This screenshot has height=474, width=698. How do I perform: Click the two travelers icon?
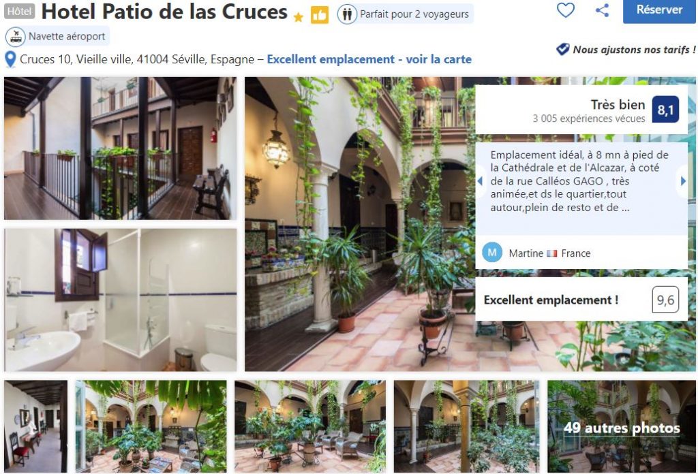(347, 14)
